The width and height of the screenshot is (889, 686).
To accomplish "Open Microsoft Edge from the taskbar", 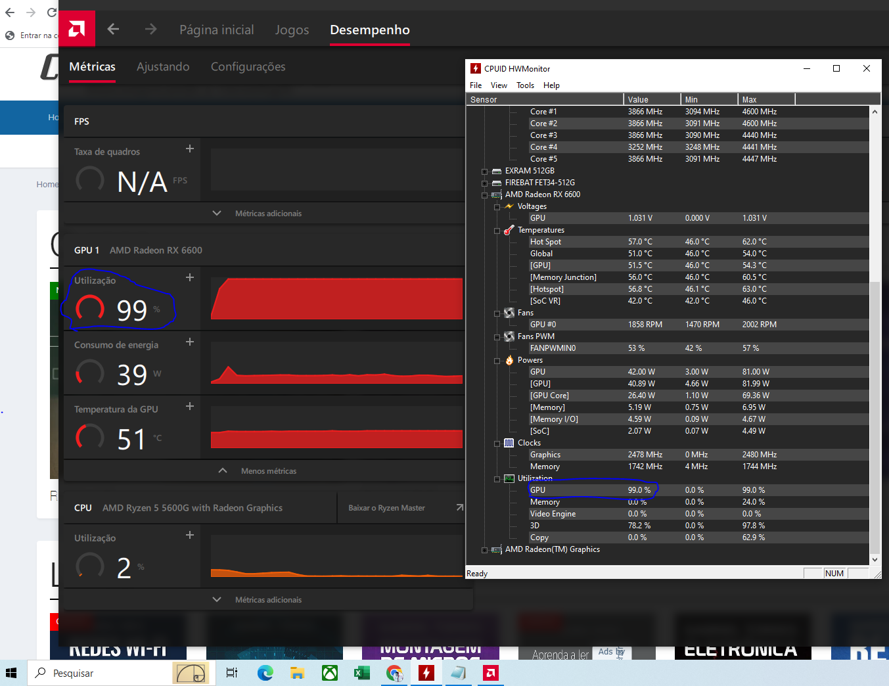I will pos(265,673).
